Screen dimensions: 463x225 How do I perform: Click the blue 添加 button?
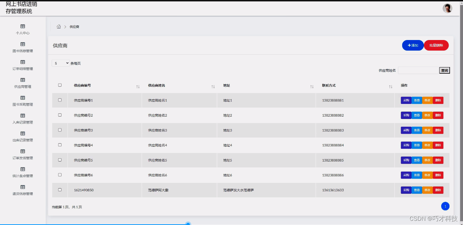[412, 45]
